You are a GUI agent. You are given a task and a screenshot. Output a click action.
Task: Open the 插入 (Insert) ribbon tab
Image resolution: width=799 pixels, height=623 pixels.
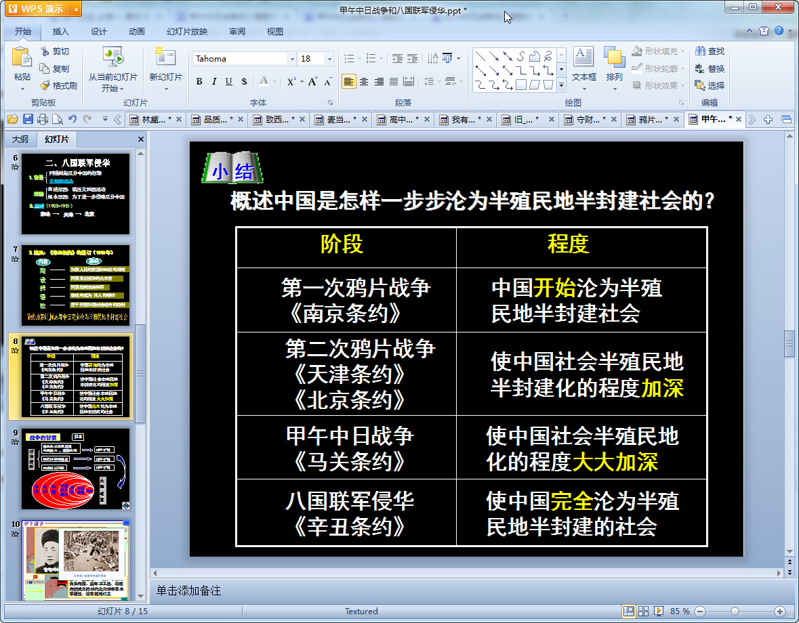[60, 32]
